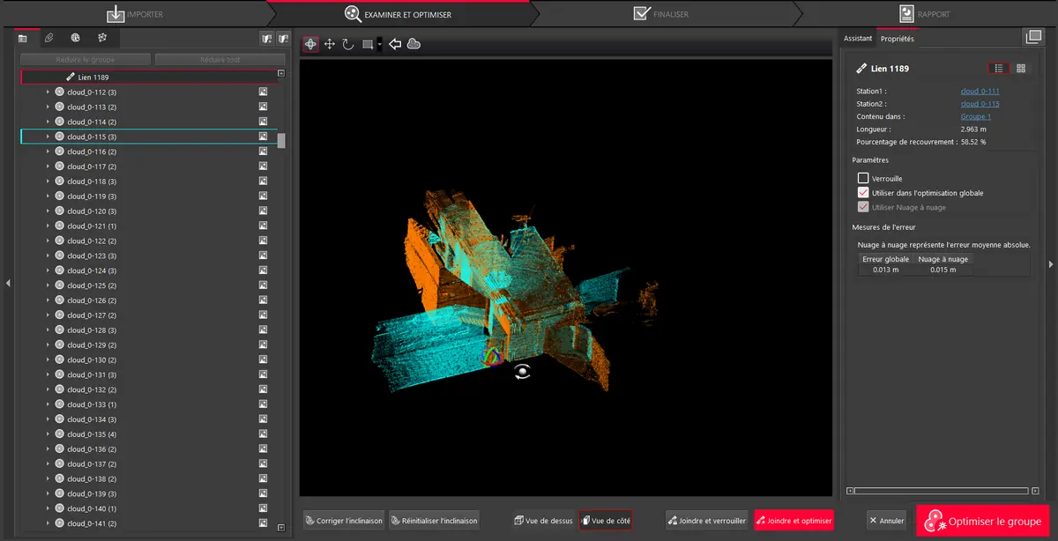
Task: Select the rotate view tool
Action: tap(349, 42)
